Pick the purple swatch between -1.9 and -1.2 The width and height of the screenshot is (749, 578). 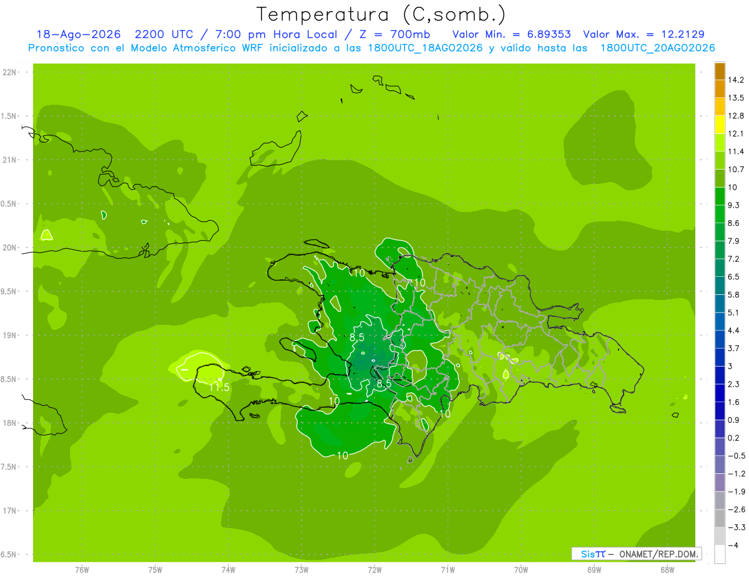(x=720, y=482)
